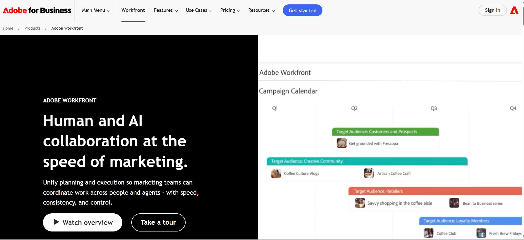Click the Artisan Coffee Craft thumbnail icon
Viewport: 524px width, 240px height.
click(369, 173)
